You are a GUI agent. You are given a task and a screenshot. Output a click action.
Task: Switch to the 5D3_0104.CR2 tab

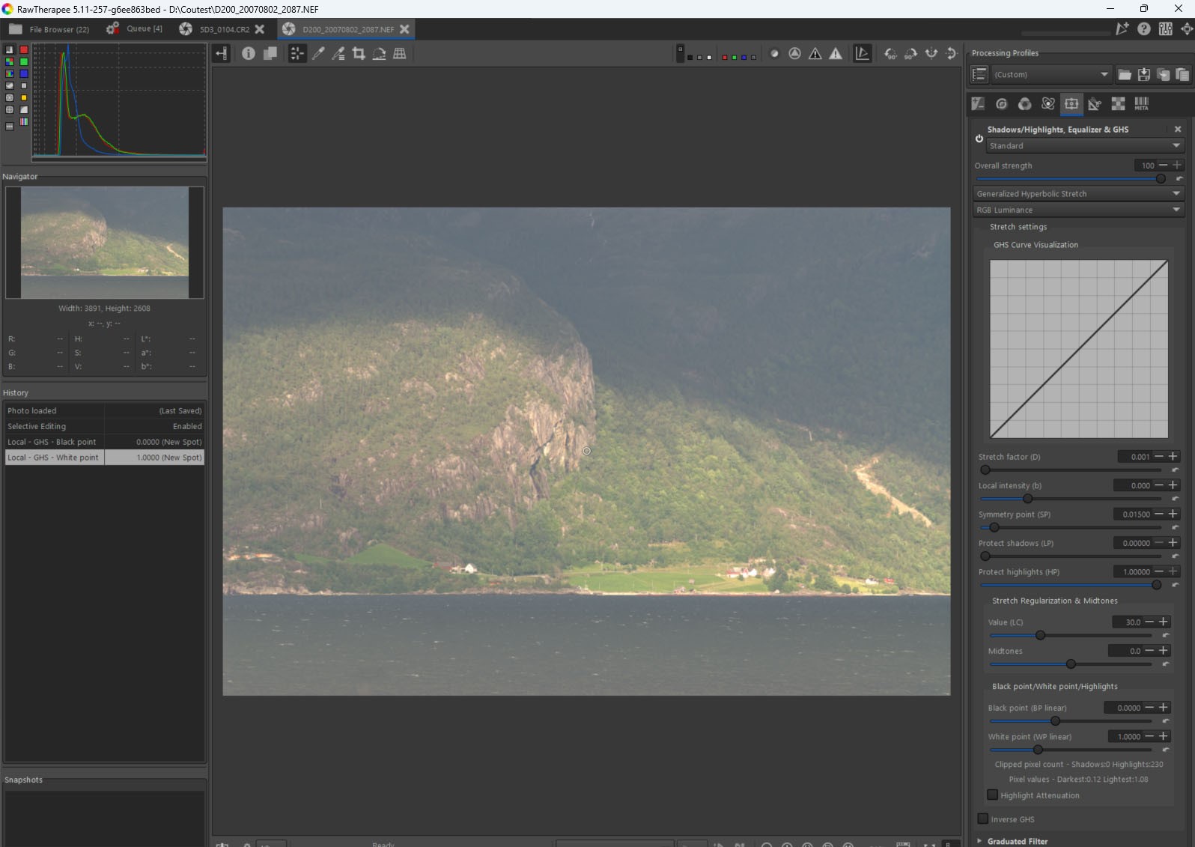point(224,29)
